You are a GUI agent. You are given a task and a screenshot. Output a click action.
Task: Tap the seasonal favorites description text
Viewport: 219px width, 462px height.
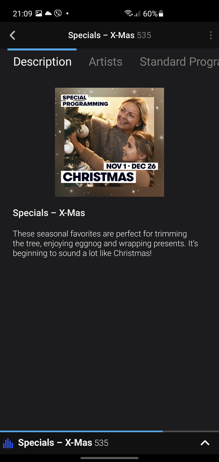(105, 243)
